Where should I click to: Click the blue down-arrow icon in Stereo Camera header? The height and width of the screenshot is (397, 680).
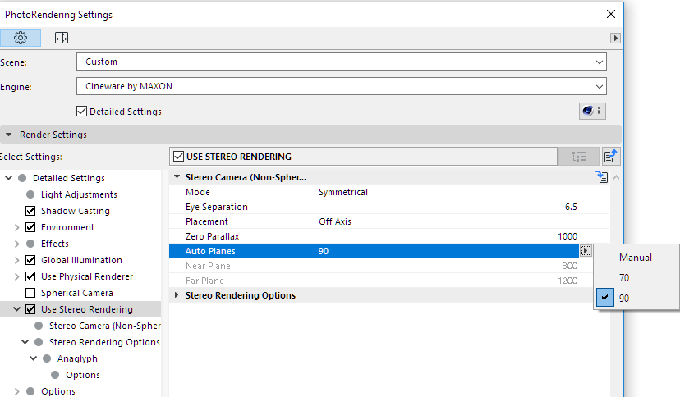click(x=602, y=177)
